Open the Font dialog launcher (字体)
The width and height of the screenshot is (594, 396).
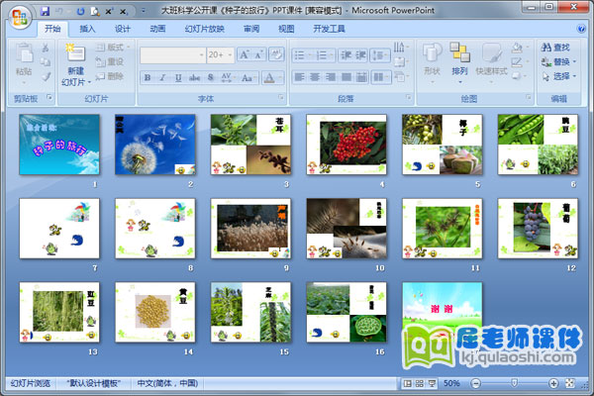[281, 97]
